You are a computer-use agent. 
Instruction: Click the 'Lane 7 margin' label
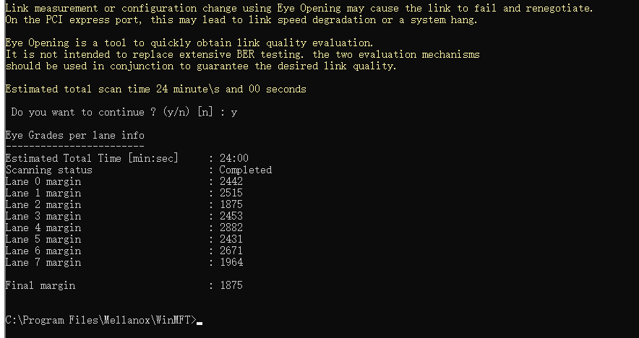43,263
